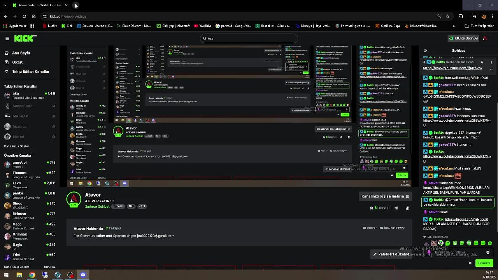Open recommended channel Grimnax
This screenshot has height=280, width=498.
(x=30, y=236)
